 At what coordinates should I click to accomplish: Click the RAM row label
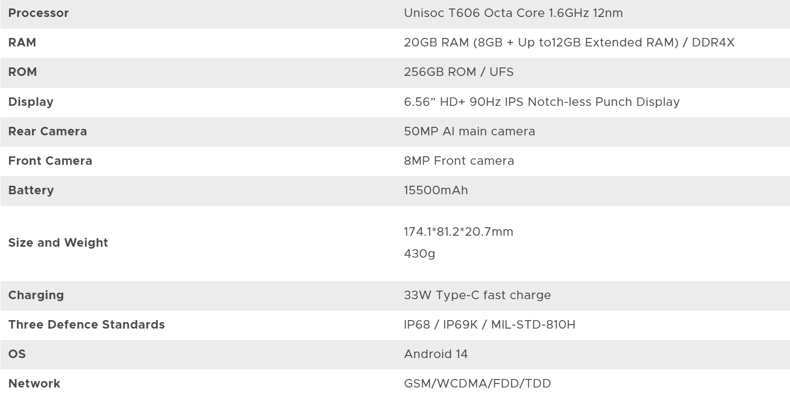coord(22,42)
